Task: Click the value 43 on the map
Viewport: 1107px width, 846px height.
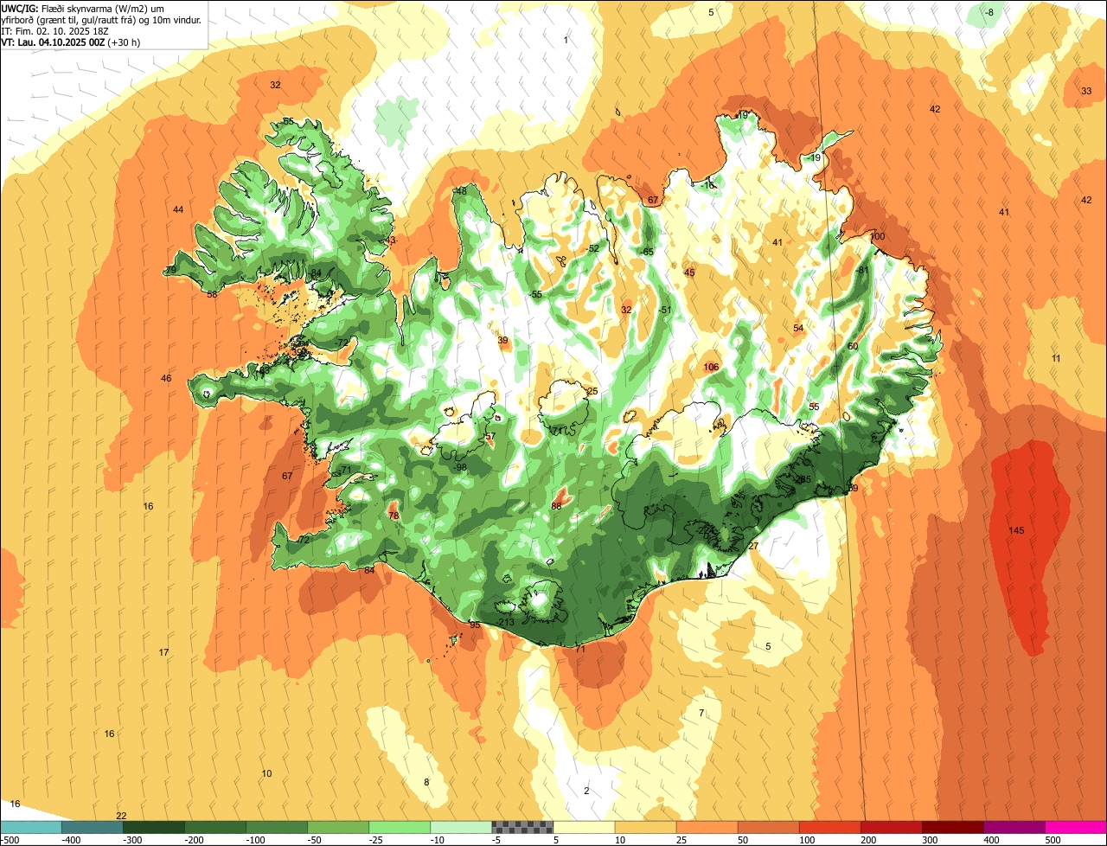Action: pyautogui.click(x=391, y=240)
